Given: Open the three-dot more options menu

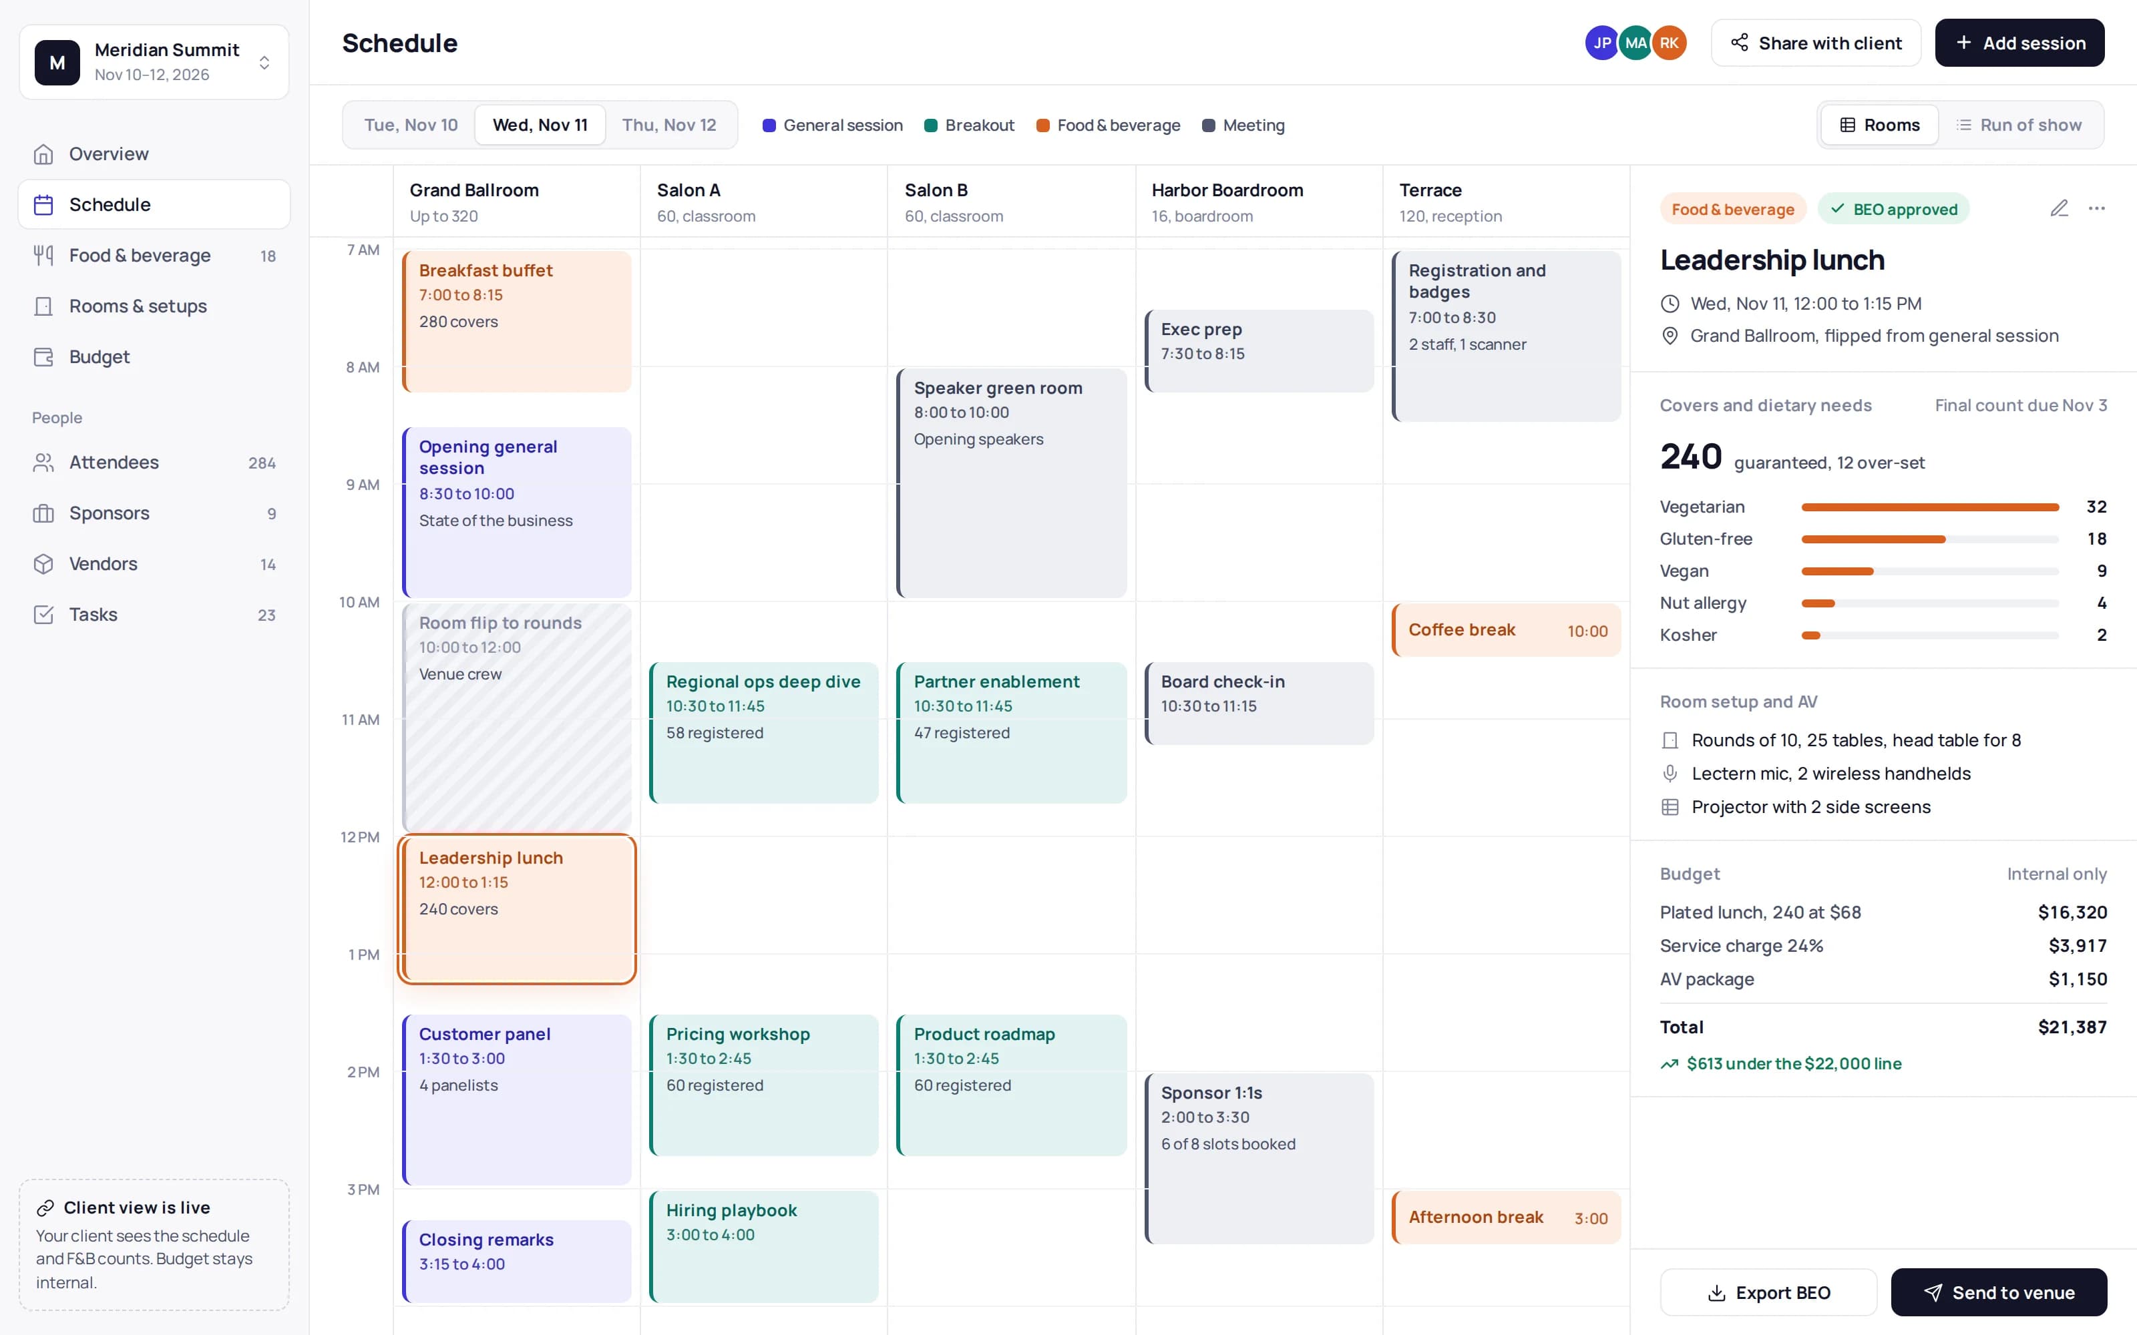Looking at the screenshot, I should (x=2096, y=208).
